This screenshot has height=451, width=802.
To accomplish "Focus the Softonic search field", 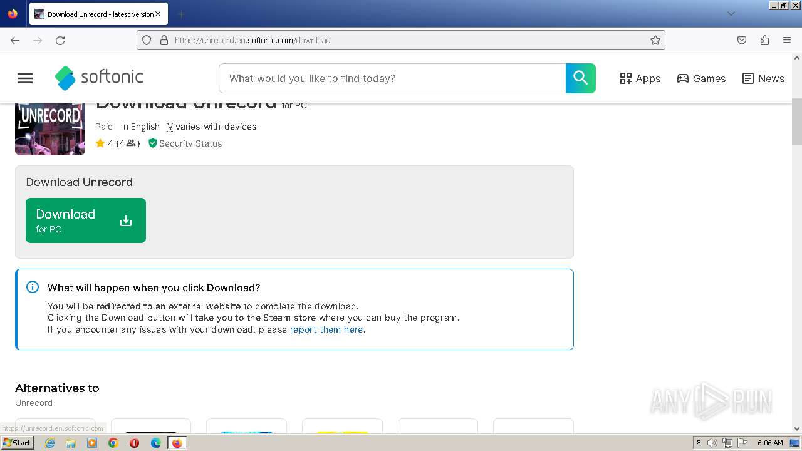I will click(392, 78).
